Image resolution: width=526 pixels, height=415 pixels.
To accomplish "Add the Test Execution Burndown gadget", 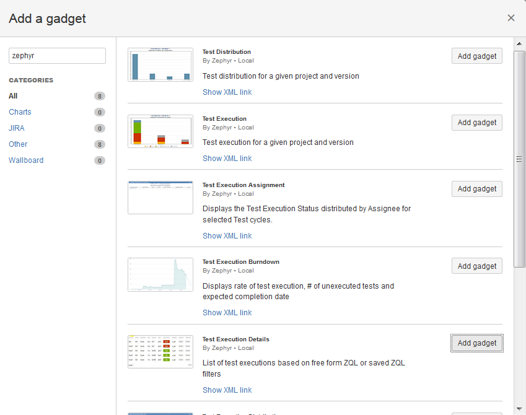I will point(476,266).
